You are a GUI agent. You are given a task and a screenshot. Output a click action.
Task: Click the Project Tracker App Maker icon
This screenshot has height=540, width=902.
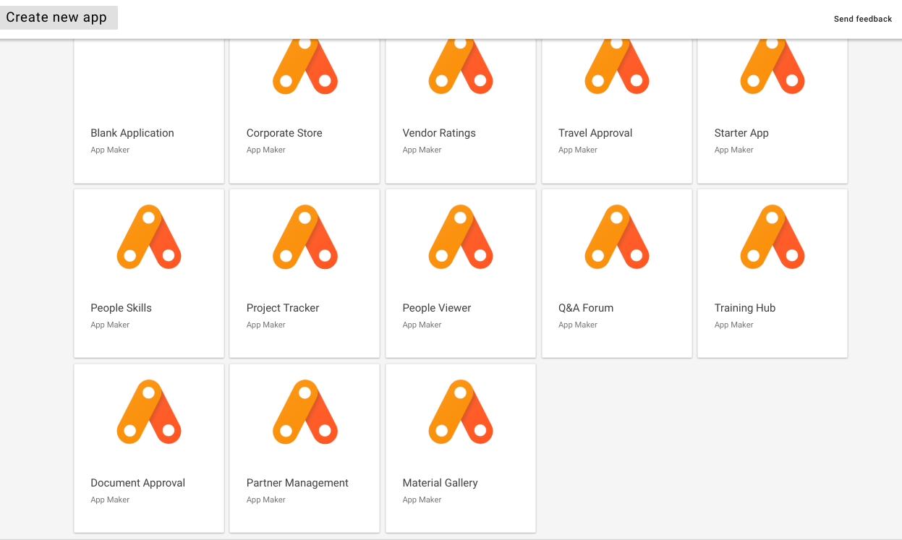[x=305, y=237]
